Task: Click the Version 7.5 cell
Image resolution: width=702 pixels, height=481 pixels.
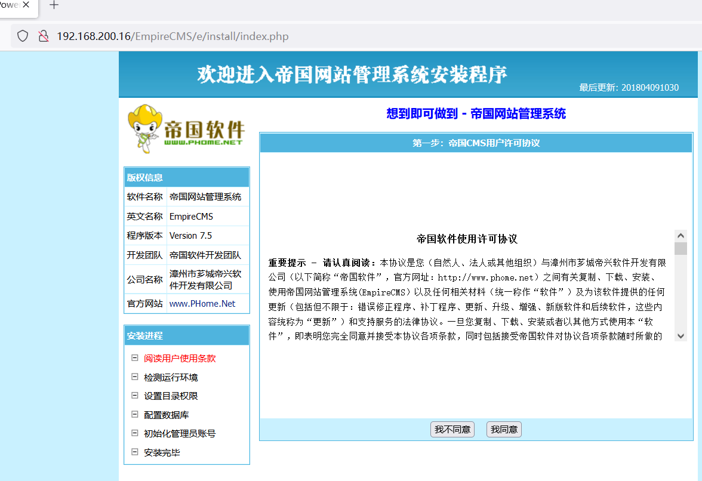Action: pos(208,235)
